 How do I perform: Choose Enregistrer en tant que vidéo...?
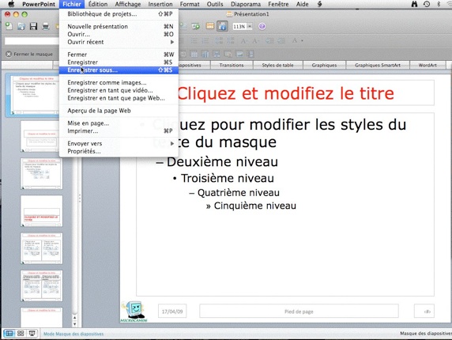(119, 91)
